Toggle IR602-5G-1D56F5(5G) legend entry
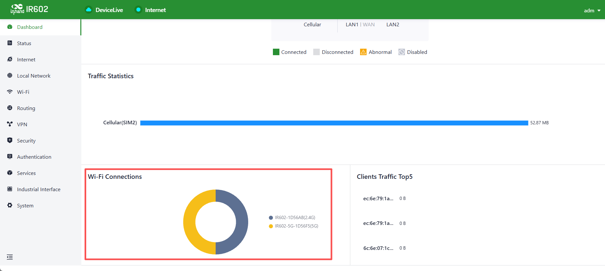 [293, 226]
